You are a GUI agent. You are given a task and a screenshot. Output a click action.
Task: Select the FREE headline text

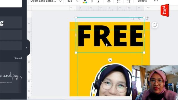tap(110, 36)
